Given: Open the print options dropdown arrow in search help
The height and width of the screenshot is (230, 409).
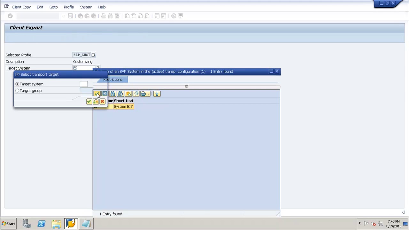Looking at the screenshot, I should [x=149, y=94].
